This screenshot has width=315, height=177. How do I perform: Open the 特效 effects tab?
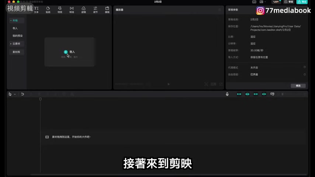[60, 10]
